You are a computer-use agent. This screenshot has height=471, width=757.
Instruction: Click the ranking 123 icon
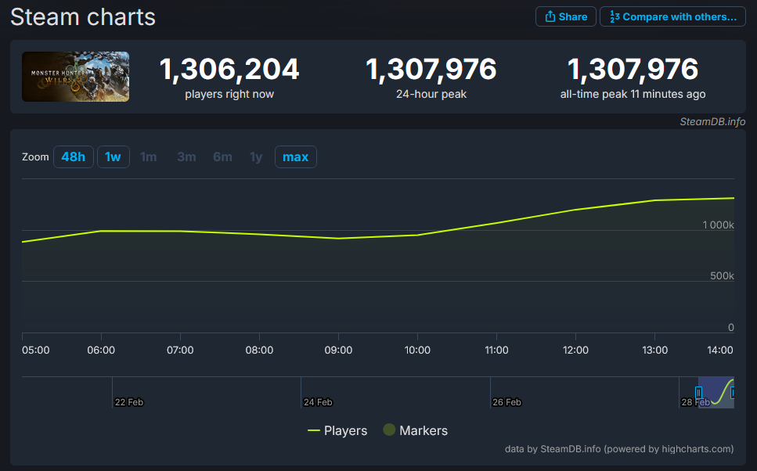click(615, 17)
